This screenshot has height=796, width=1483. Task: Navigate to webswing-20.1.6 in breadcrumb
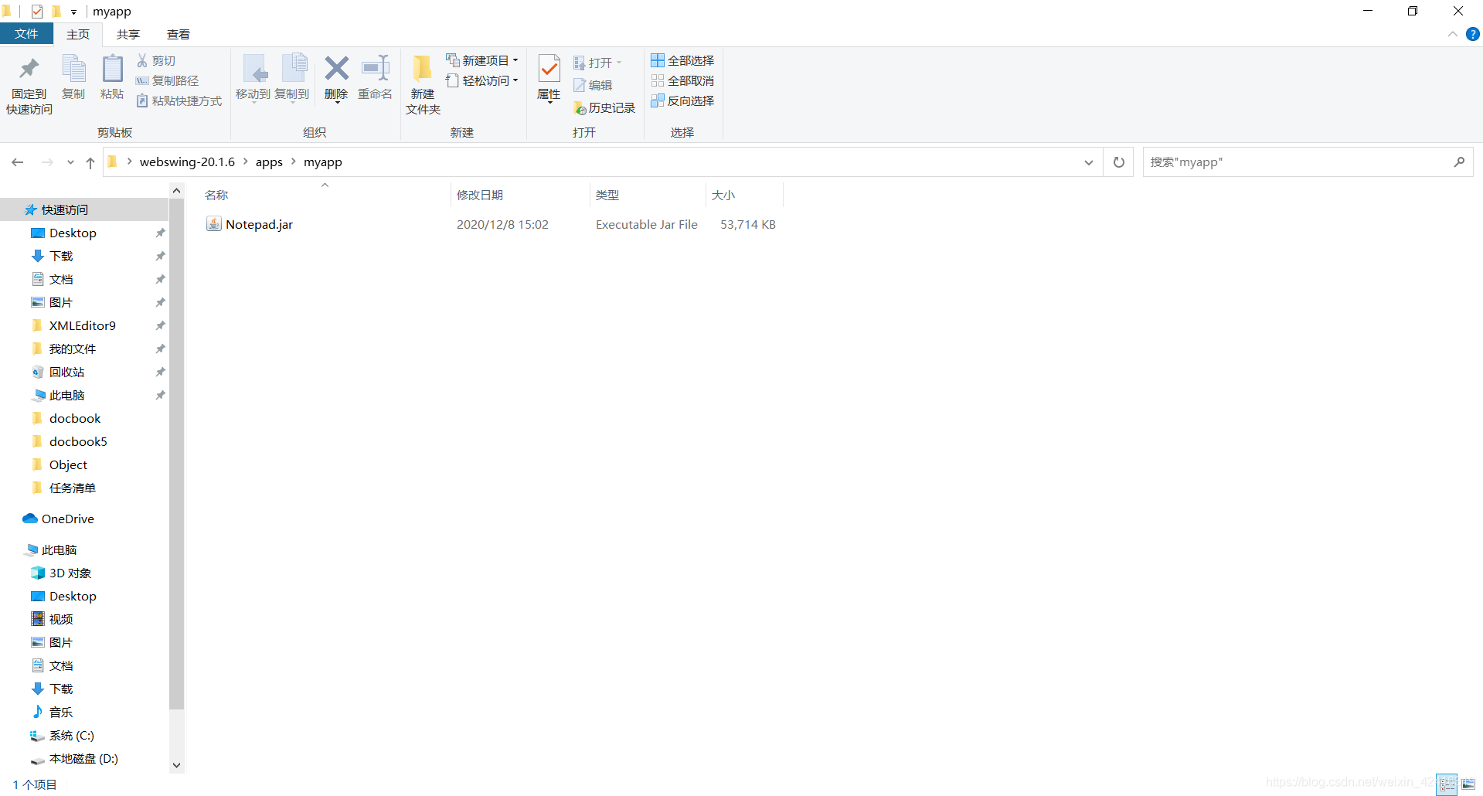point(187,162)
